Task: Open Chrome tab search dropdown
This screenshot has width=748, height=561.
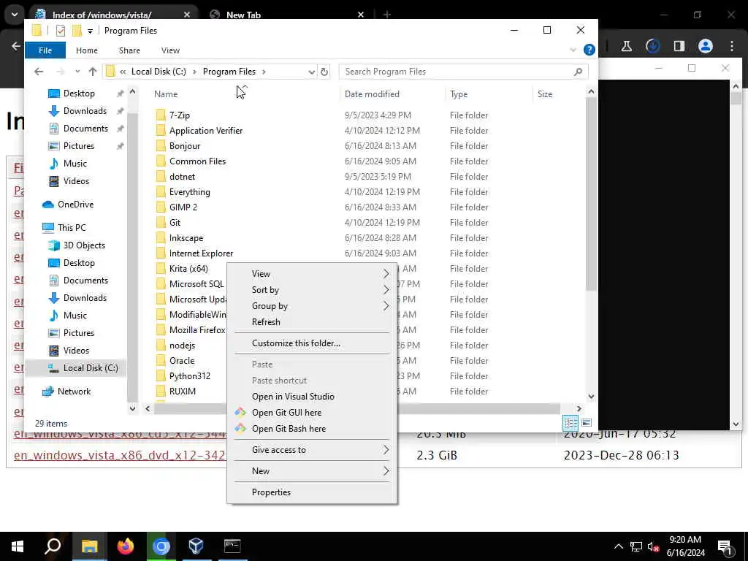Action: (15, 15)
